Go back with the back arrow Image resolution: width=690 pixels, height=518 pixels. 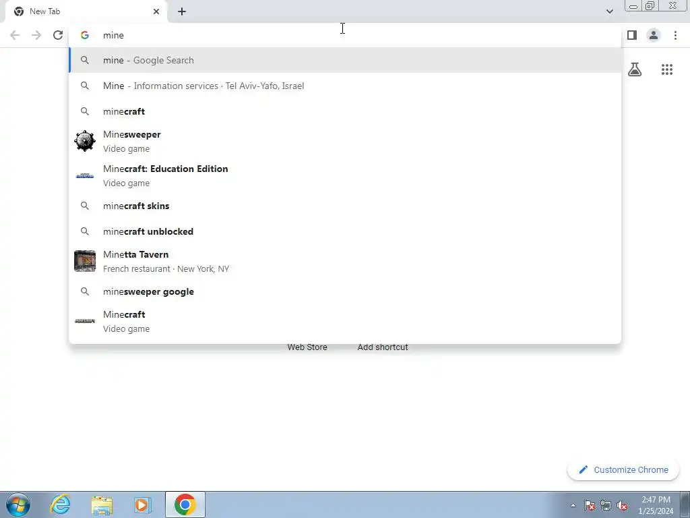[15, 35]
